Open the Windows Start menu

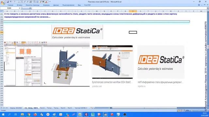pos(3,114)
